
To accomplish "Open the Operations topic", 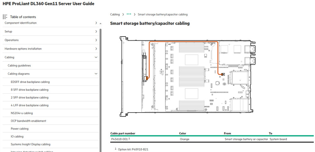I will [11, 40].
